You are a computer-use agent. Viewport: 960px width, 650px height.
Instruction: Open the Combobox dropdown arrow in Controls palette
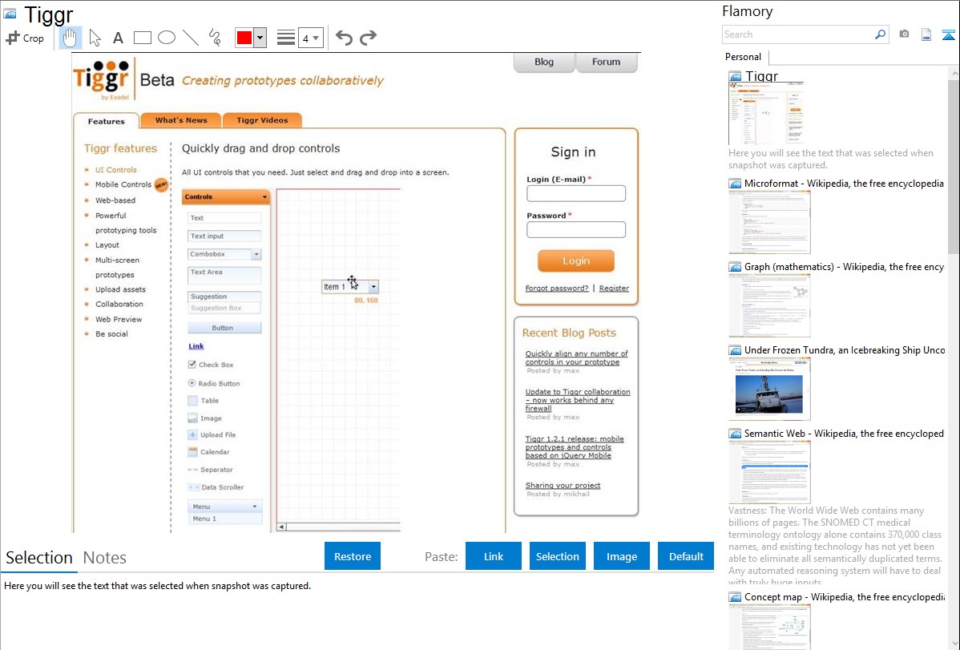(x=256, y=254)
